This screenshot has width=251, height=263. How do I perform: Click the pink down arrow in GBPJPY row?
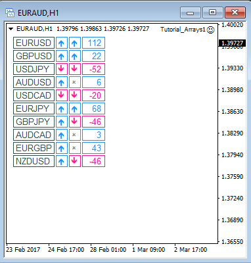tap(75, 122)
